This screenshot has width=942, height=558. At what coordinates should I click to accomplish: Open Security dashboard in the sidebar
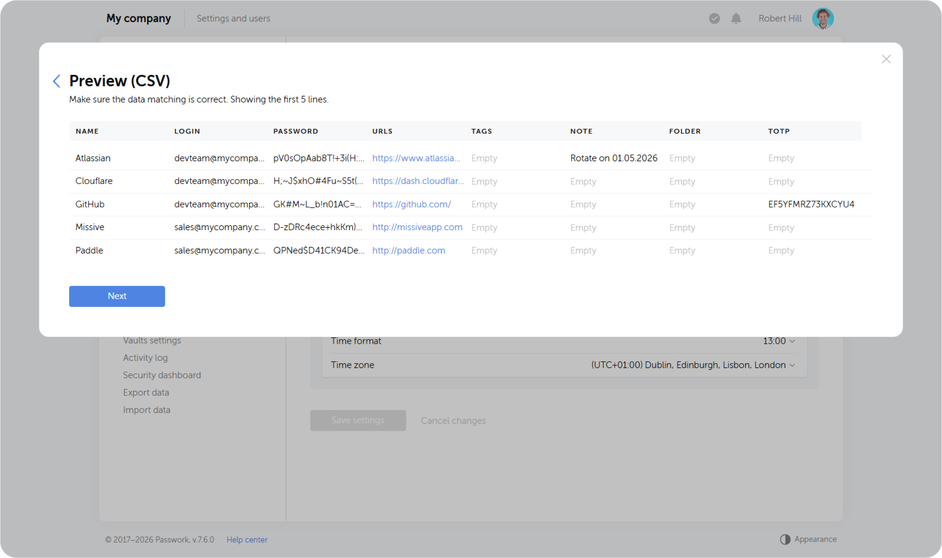pos(162,375)
